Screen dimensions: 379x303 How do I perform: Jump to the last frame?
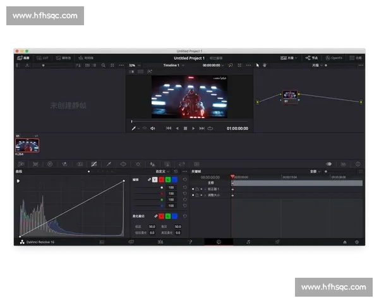click(x=202, y=128)
